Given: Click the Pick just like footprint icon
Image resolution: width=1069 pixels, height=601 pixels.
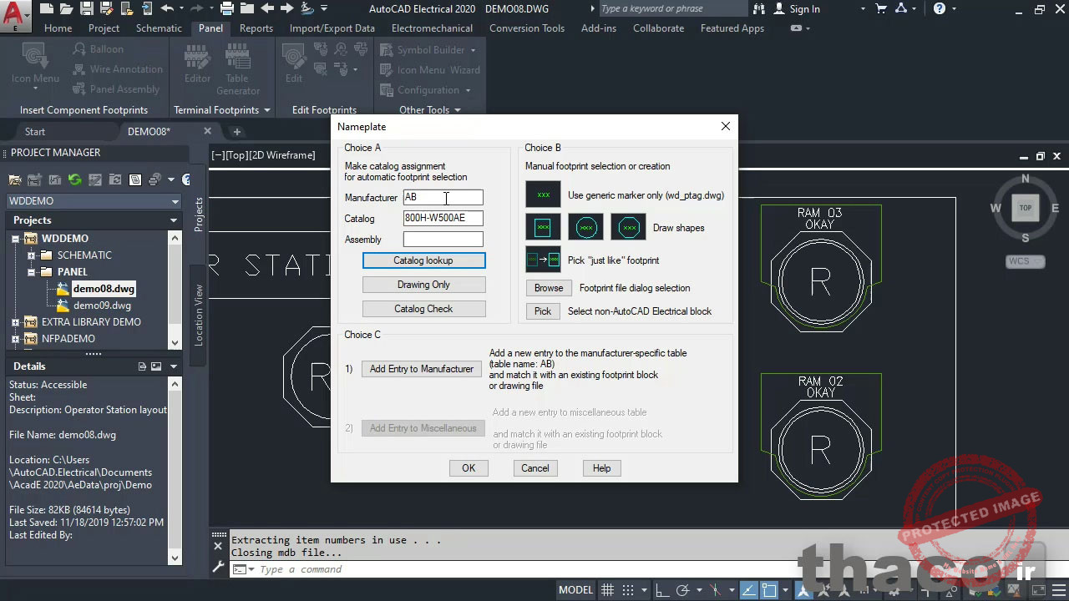Looking at the screenshot, I should pyautogui.click(x=543, y=260).
